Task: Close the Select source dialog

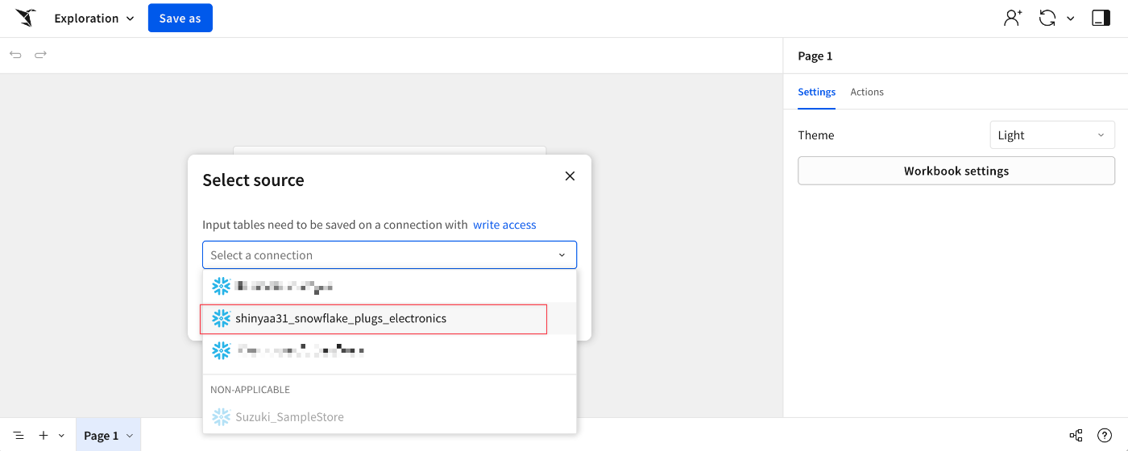Action: click(x=570, y=176)
